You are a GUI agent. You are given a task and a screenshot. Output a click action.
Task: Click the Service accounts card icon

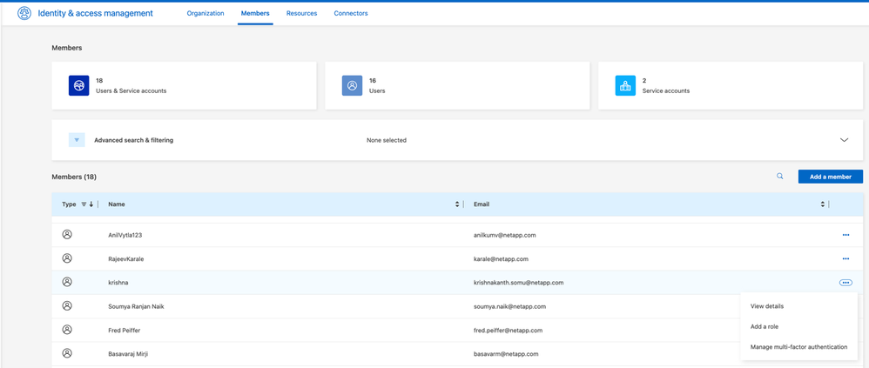(x=625, y=85)
